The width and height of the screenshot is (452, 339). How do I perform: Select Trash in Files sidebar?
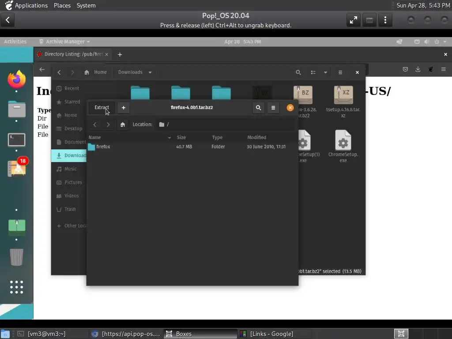68,209
